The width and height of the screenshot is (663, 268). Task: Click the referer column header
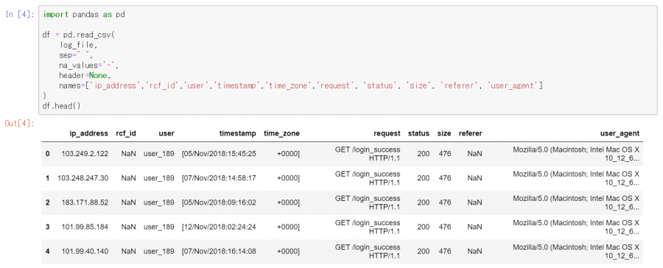tap(470, 133)
